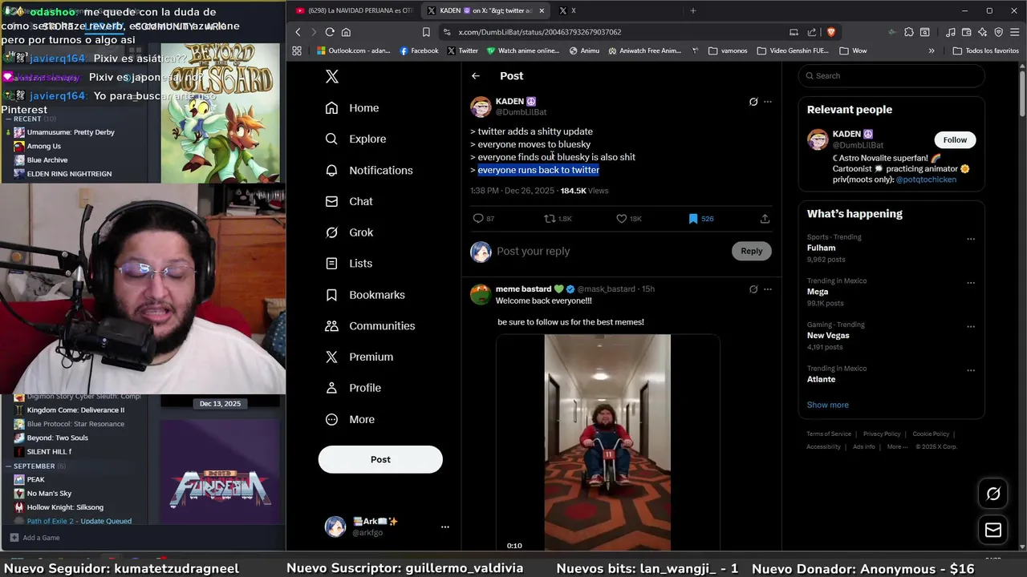Open Notifications in the X sidebar
The image size is (1027, 577).
click(368, 170)
